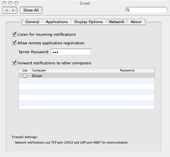170x157 pixels.
Task: Disable Forward notifications to other computers
Action: click(x=14, y=63)
